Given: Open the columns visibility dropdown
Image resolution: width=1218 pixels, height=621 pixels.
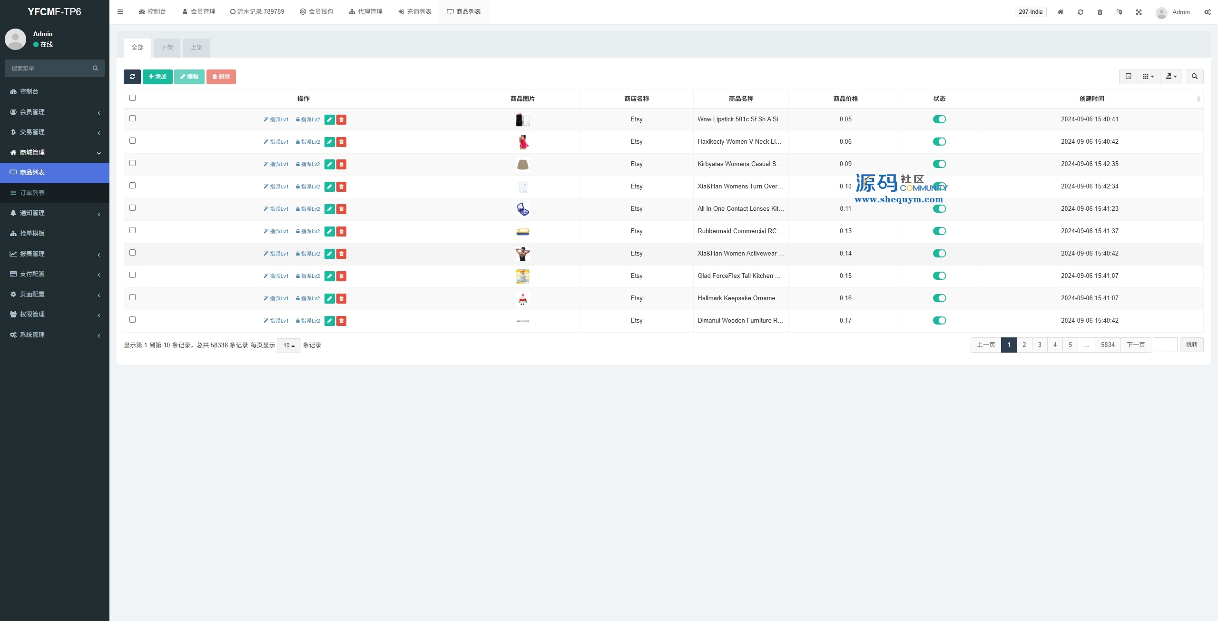Looking at the screenshot, I should pyautogui.click(x=1148, y=77).
